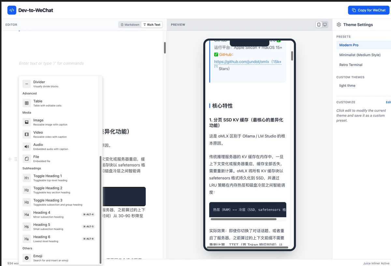Select the Modern Pro preset
Viewport: 391px width, 266px height.
[x=364, y=45]
